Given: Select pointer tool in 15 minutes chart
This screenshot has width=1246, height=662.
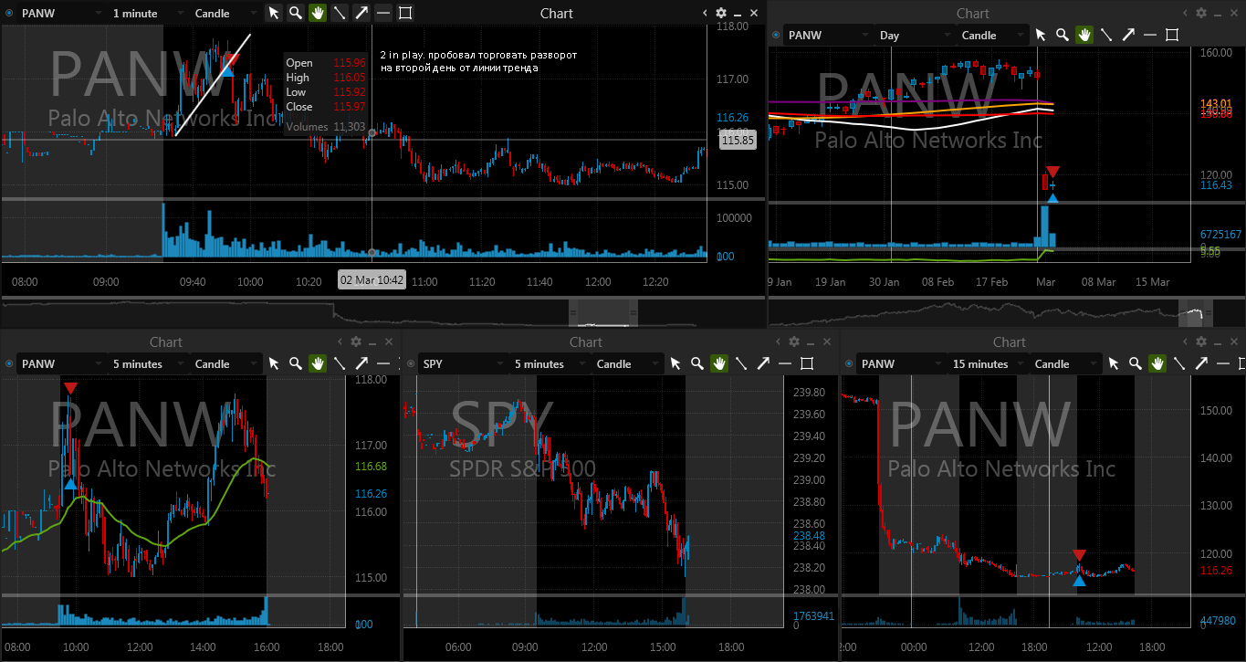Looking at the screenshot, I should coord(1114,363).
